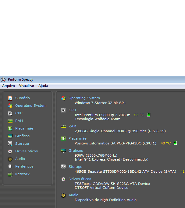The height and width of the screenshot is (208, 185).
Task: Click the green CPU temperature indicator icon
Action: click(149, 115)
